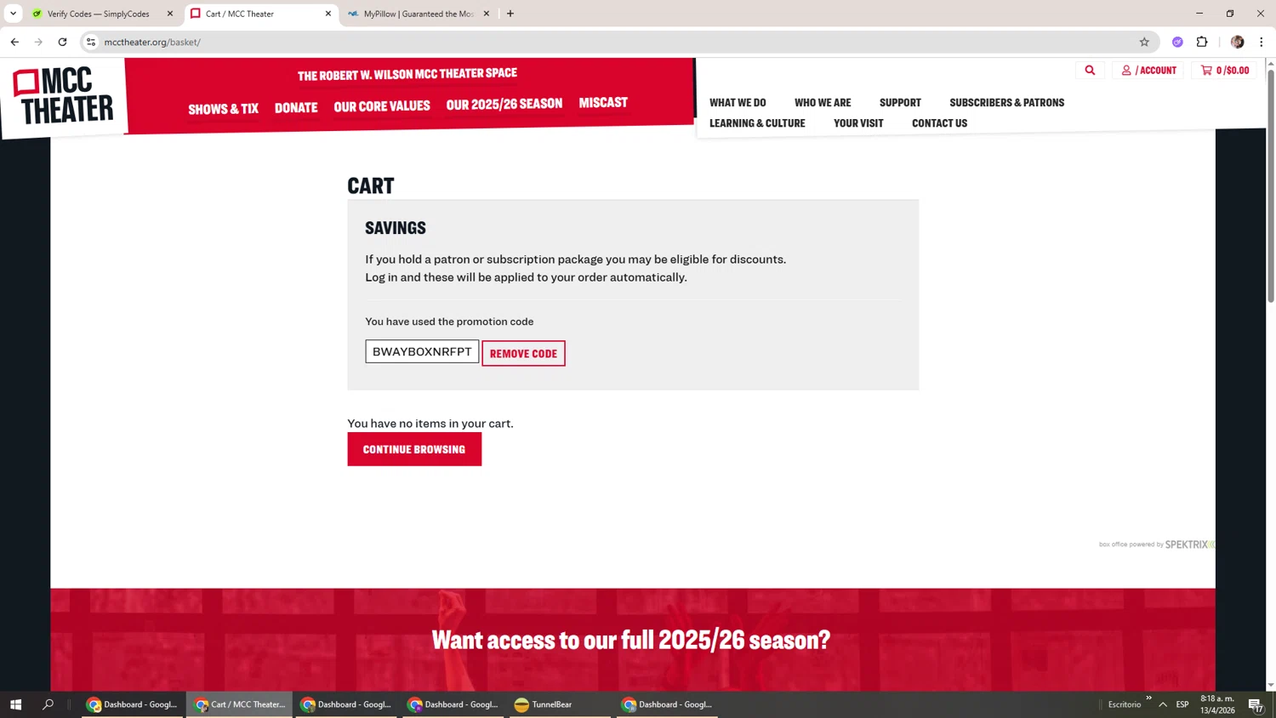Open the Donate menu item
Image resolution: width=1276 pixels, height=718 pixels.
coord(296,107)
